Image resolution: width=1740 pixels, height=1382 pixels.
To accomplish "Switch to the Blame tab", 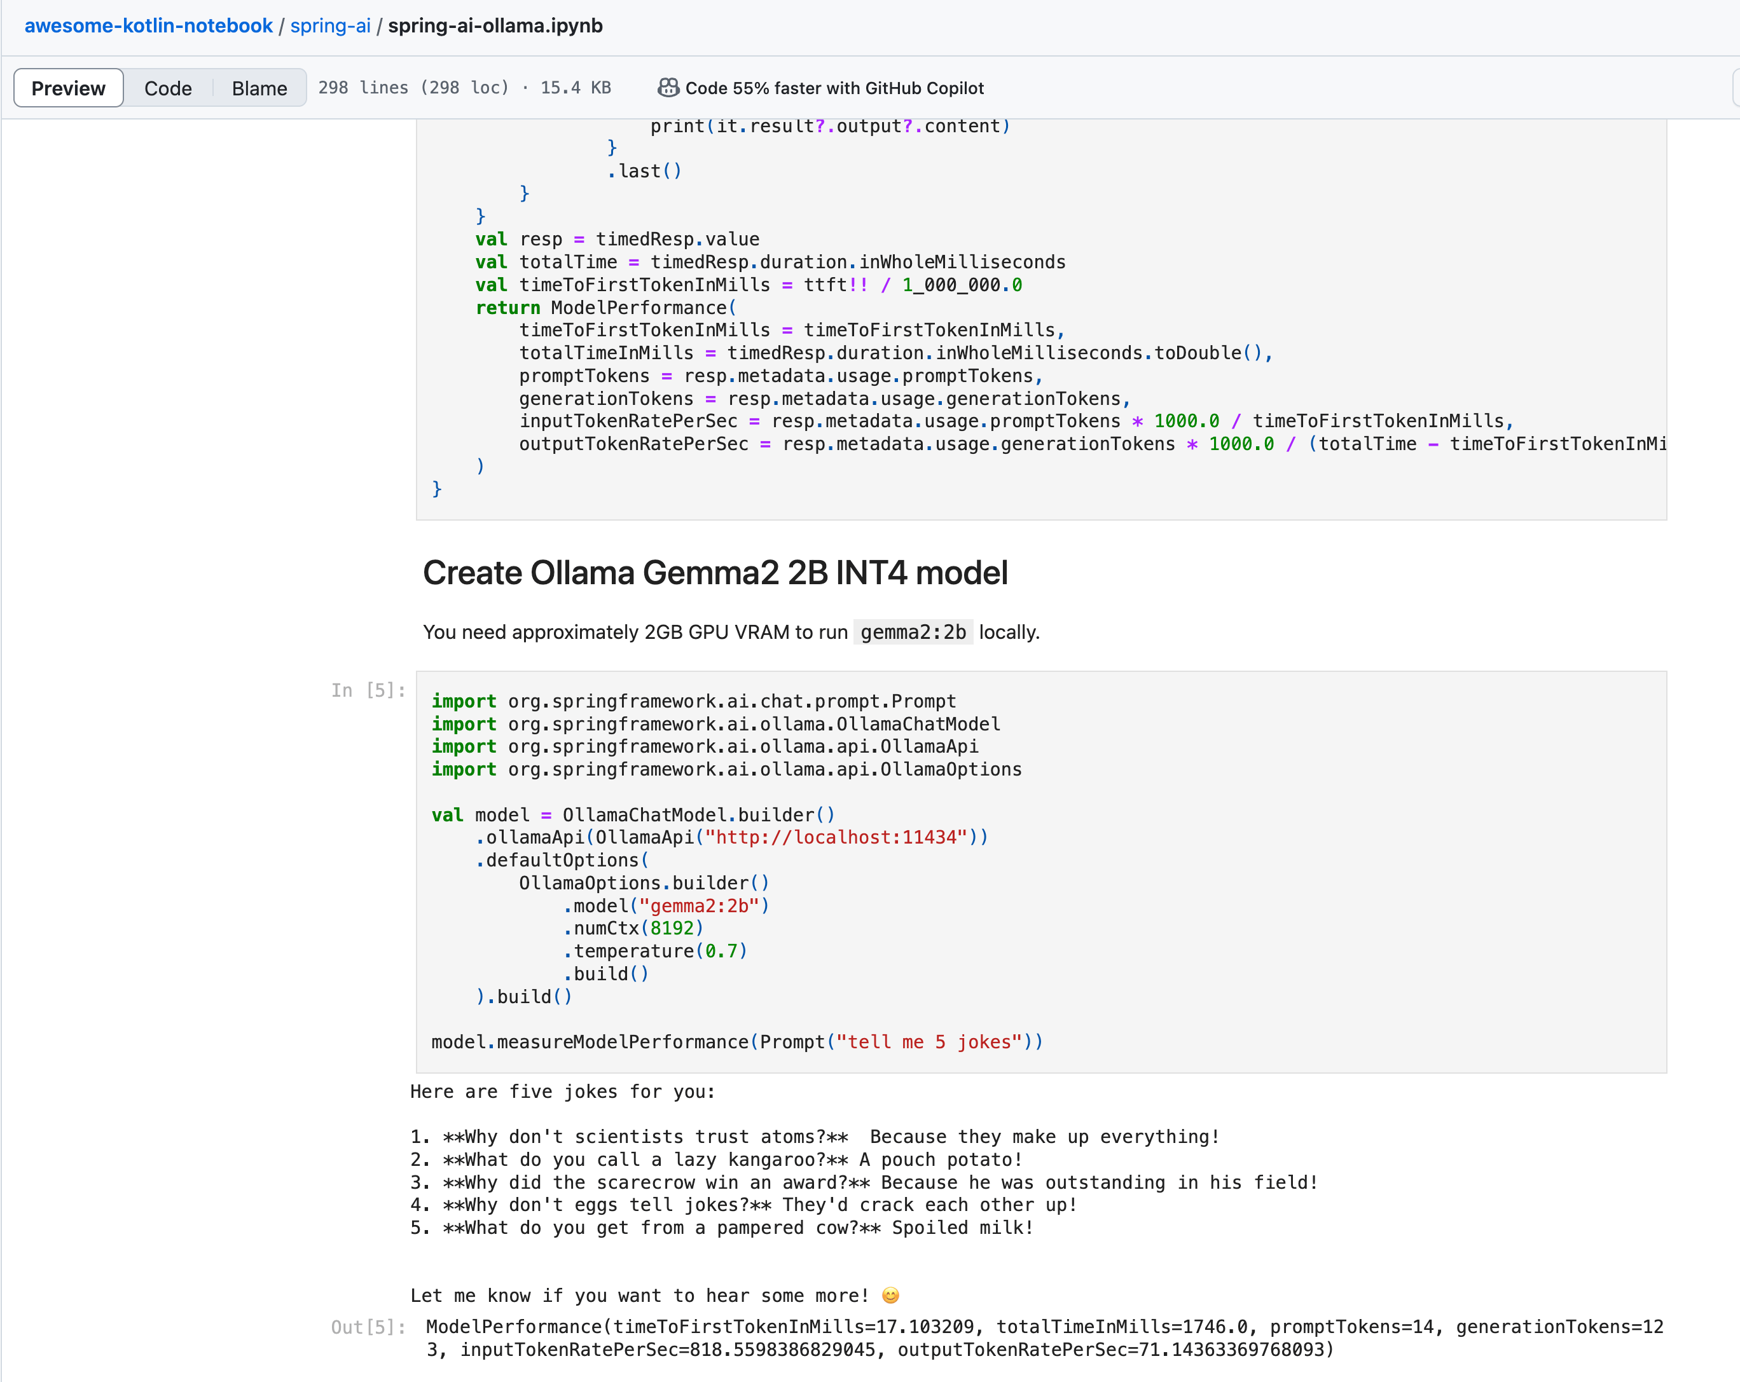I will click(x=259, y=88).
